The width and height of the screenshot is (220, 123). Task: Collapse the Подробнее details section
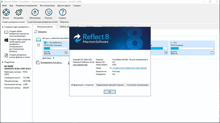click(2, 62)
